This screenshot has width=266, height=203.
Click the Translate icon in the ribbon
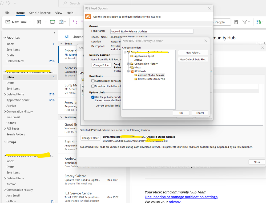click(x=259, y=22)
